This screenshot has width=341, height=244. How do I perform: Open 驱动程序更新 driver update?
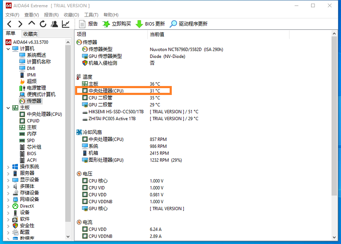(x=188, y=24)
